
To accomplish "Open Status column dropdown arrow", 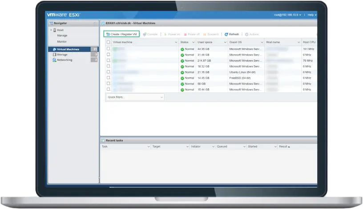I will pos(194,42).
